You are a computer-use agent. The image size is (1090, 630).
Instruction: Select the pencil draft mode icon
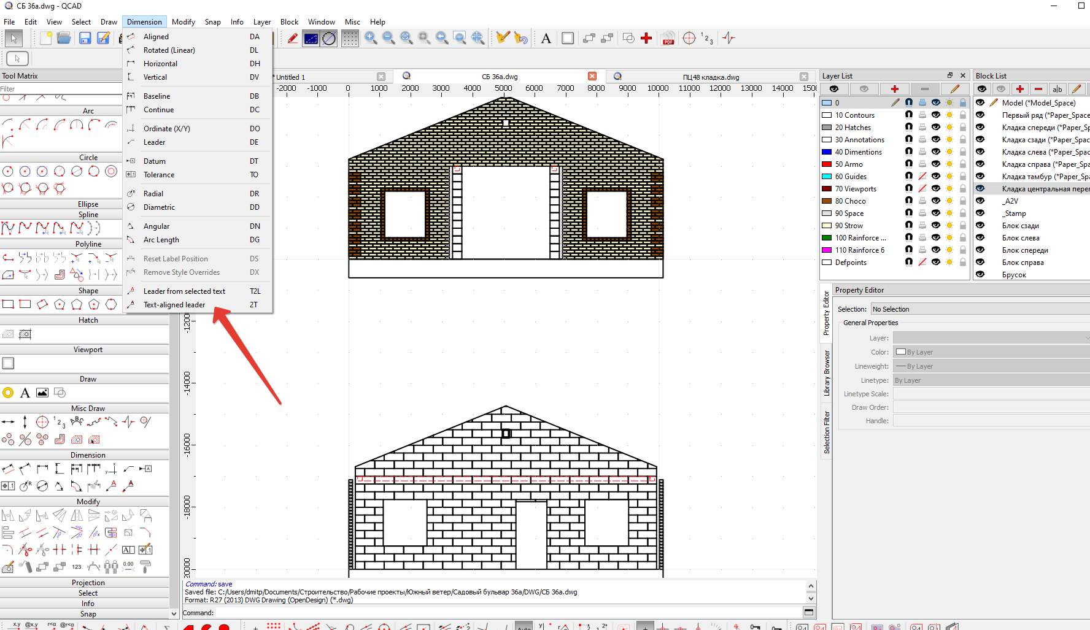(293, 38)
